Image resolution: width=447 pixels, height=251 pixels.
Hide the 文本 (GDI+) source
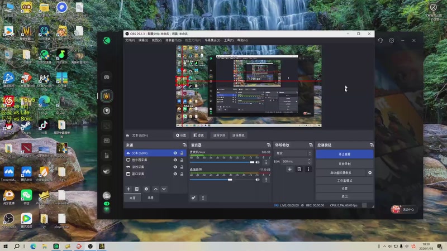[175, 153]
